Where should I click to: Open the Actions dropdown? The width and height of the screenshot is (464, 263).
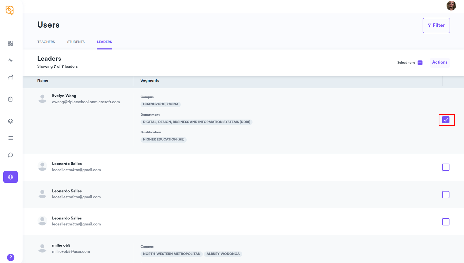[440, 62]
